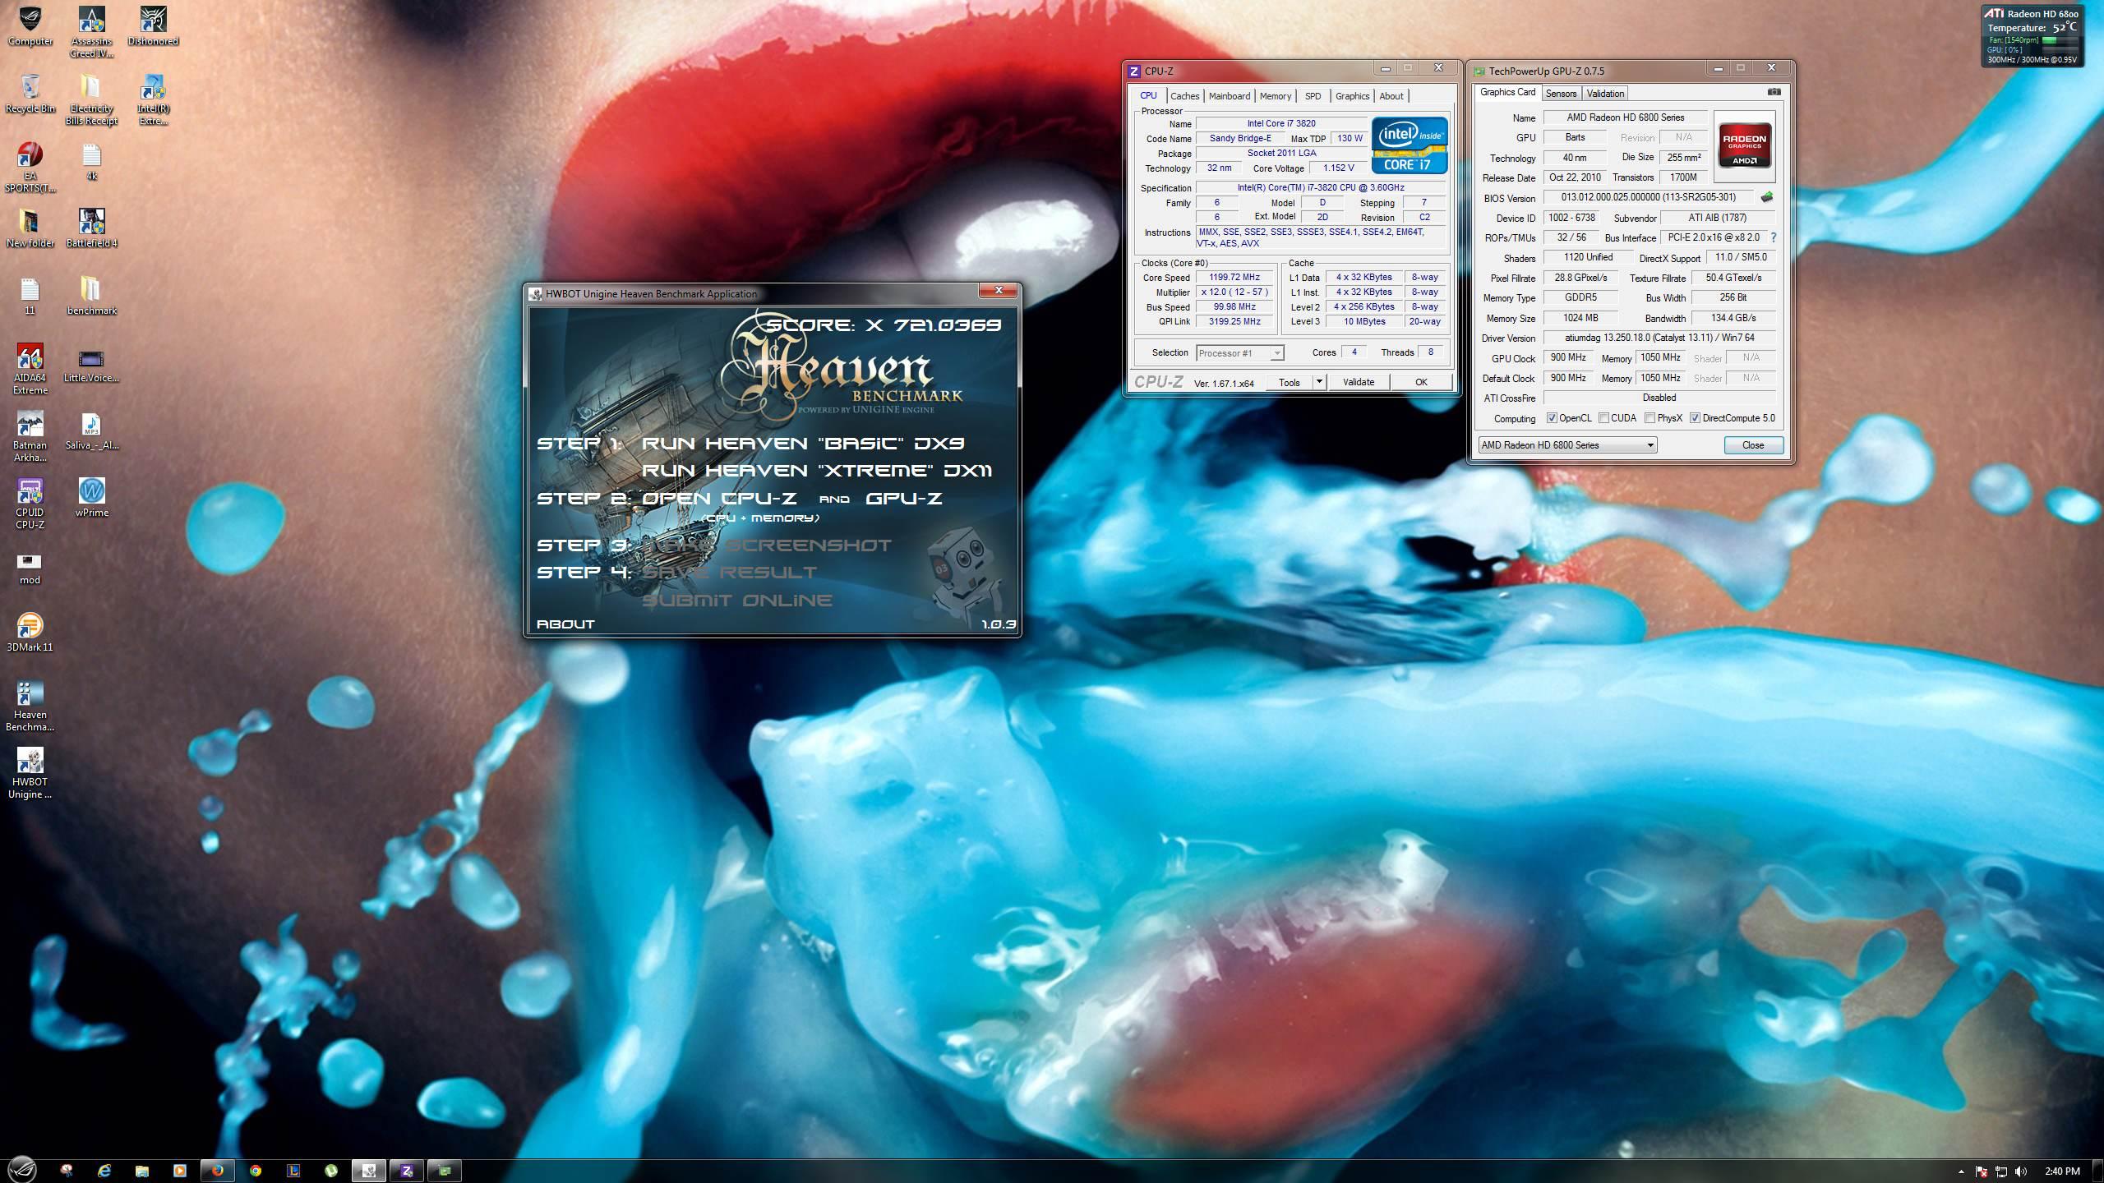Viewport: 2104px width, 1183px height.
Task: Click GPU-Z BIOS save chip icon
Action: point(1766,197)
